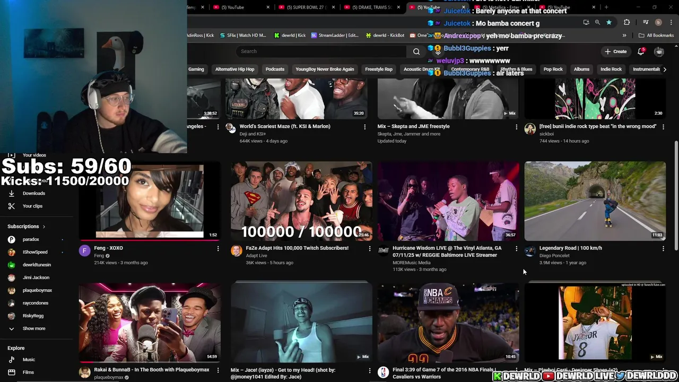The height and width of the screenshot is (382, 679).
Task: Open options for Skepta and JME mix
Action: 516,127
